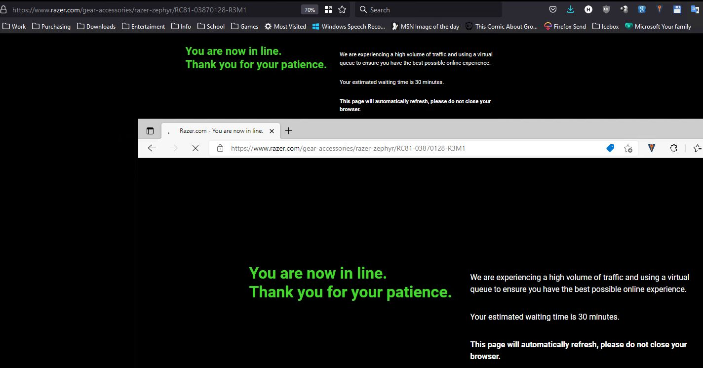The height and width of the screenshot is (368, 703).
Task: Open the uBlock Origin shield icon
Action: pos(606,9)
